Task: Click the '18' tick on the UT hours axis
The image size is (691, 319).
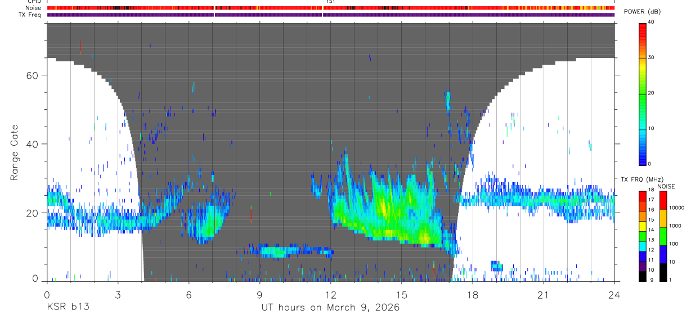Action: coord(473,294)
